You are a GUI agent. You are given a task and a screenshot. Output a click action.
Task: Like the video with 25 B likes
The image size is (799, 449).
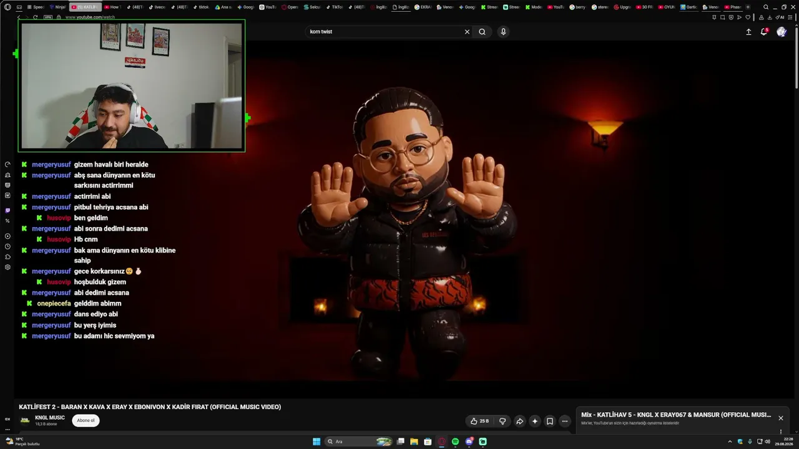pyautogui.click(x=479, y=421)
